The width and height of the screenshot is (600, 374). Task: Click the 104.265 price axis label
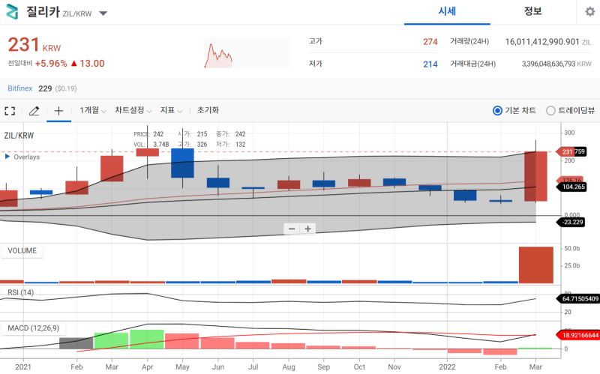point(573,187)
